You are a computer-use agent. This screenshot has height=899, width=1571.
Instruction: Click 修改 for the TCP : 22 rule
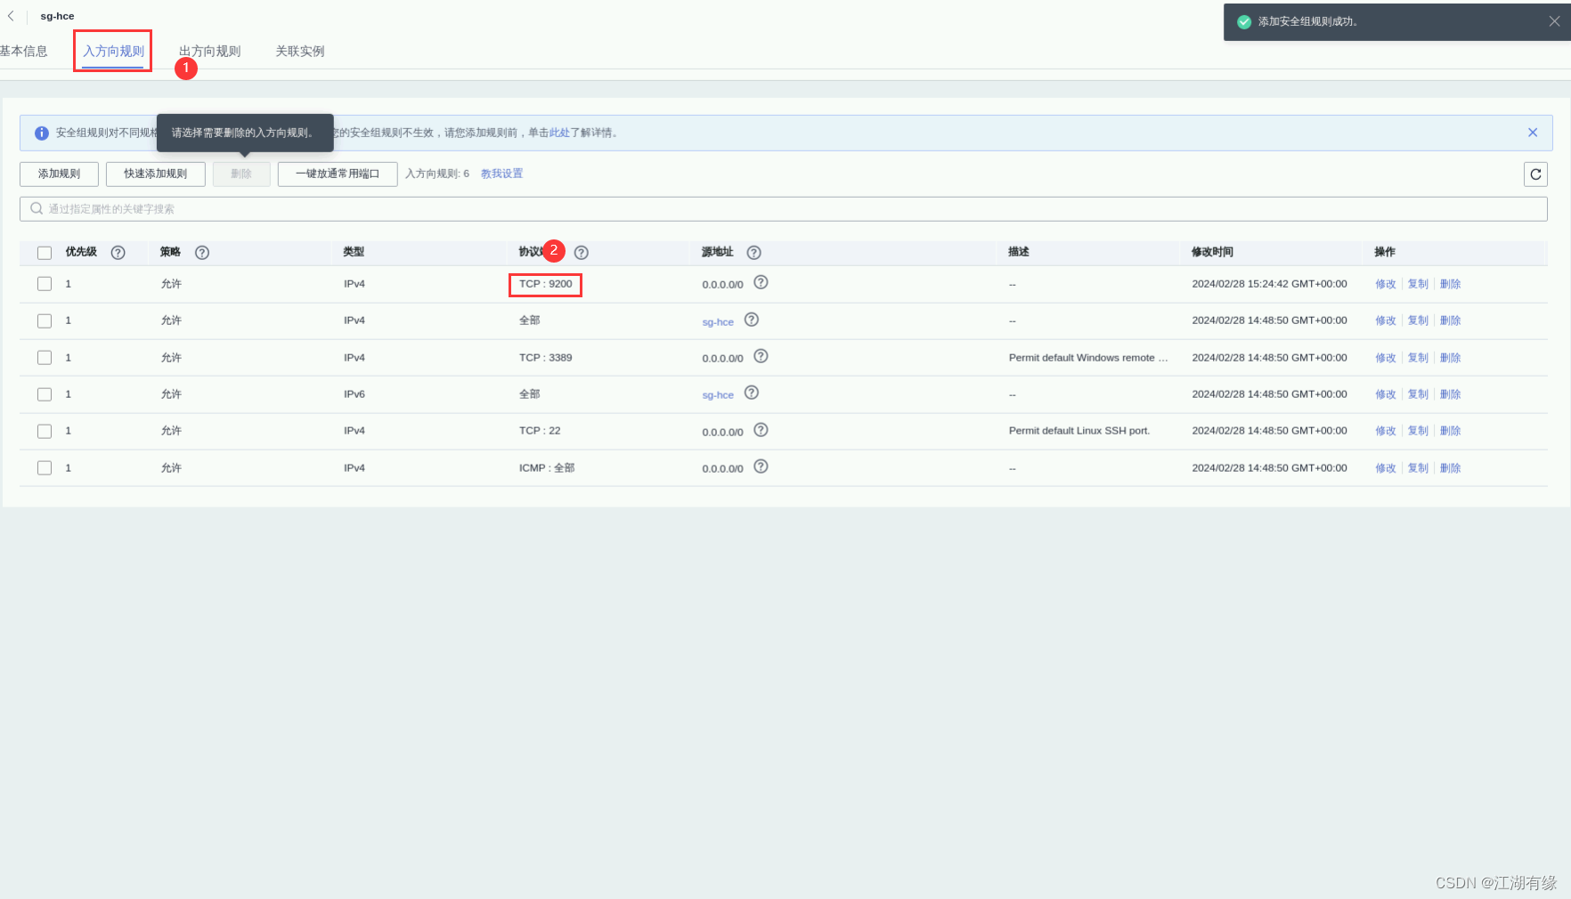[x=1386, y=431]
